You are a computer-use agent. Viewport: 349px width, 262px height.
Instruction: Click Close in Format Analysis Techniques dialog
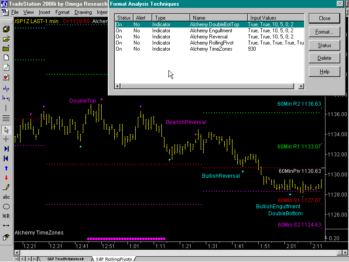[325, 18]
